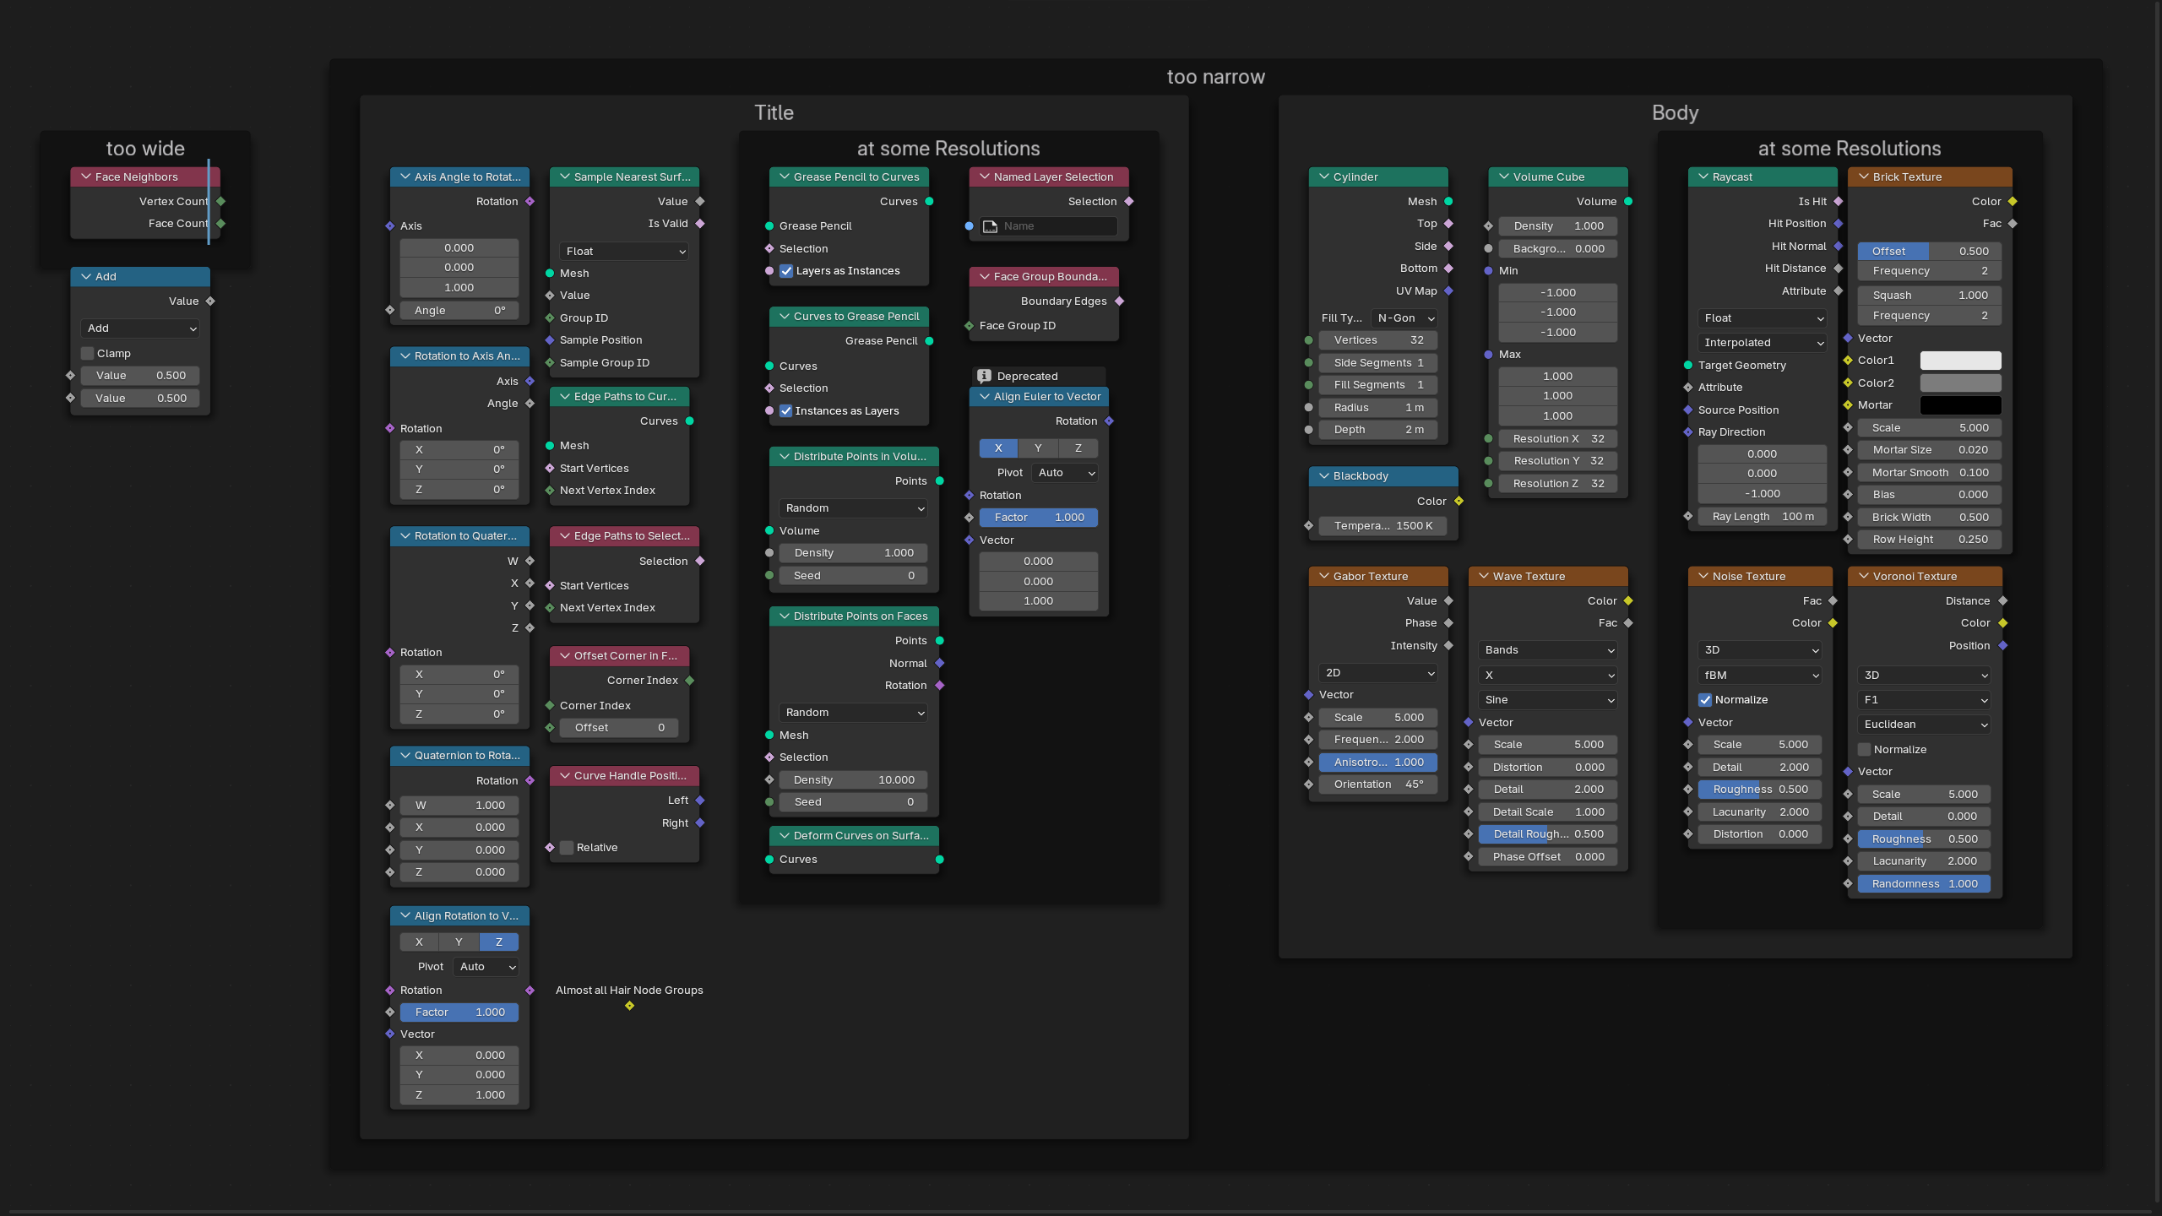
Task: Click the Deprecated info icon
Action: click(984, 377)
